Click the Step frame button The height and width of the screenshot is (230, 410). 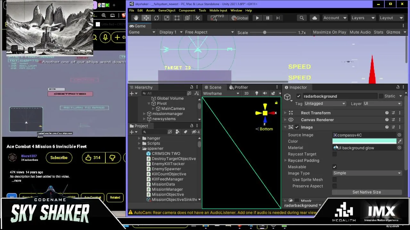pyautogui.click(x=278, y=18)
